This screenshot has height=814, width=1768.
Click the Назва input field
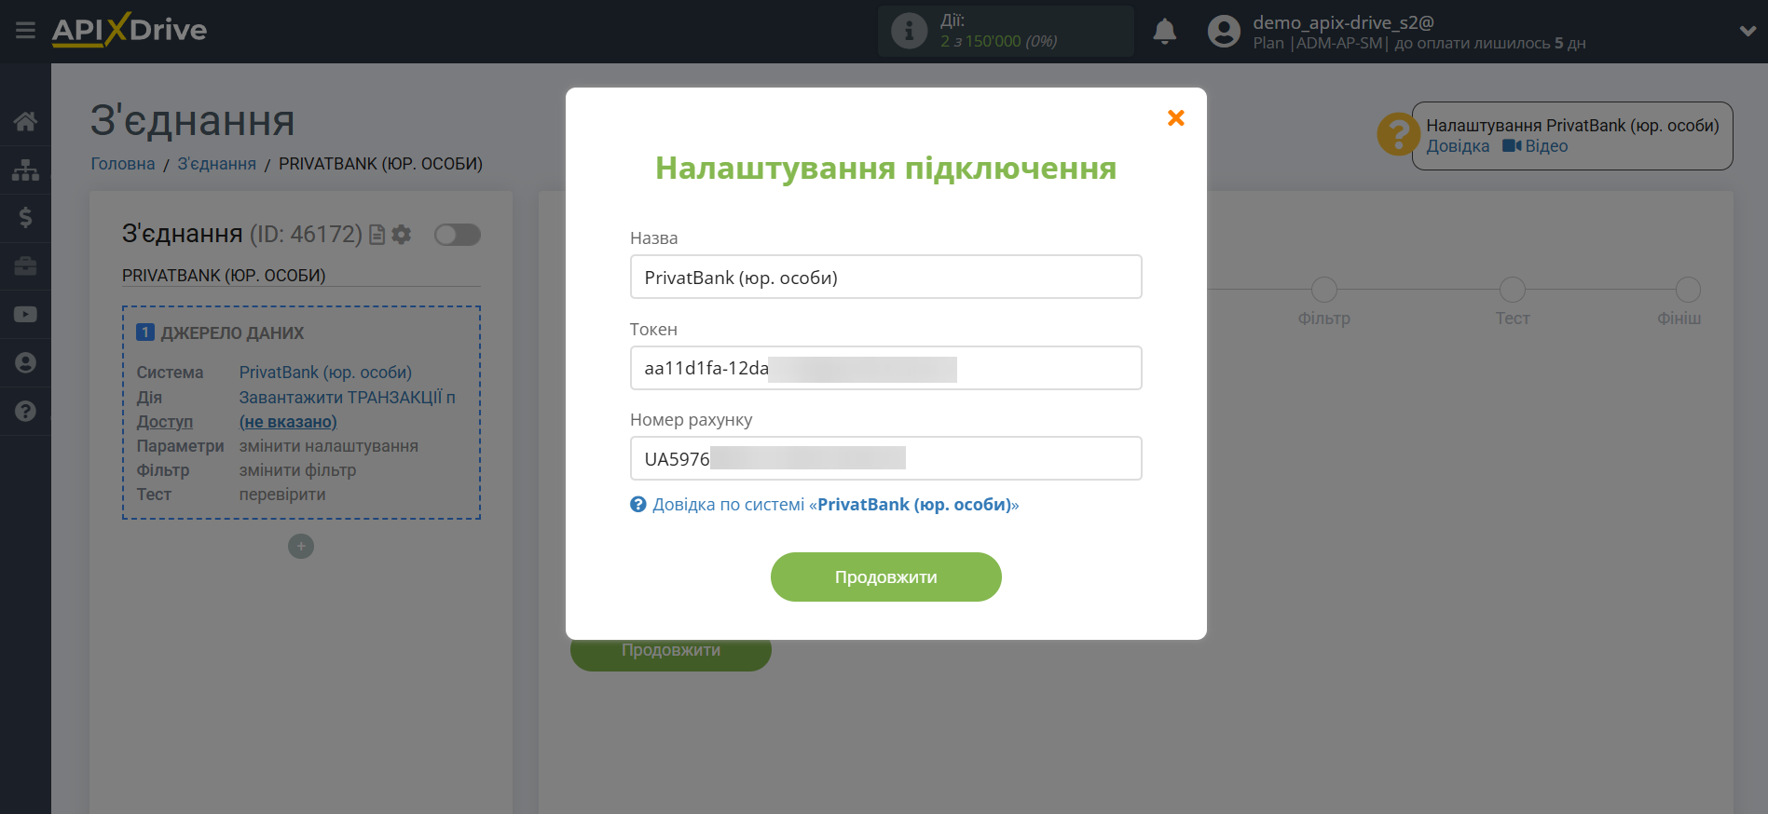[885, 278]
